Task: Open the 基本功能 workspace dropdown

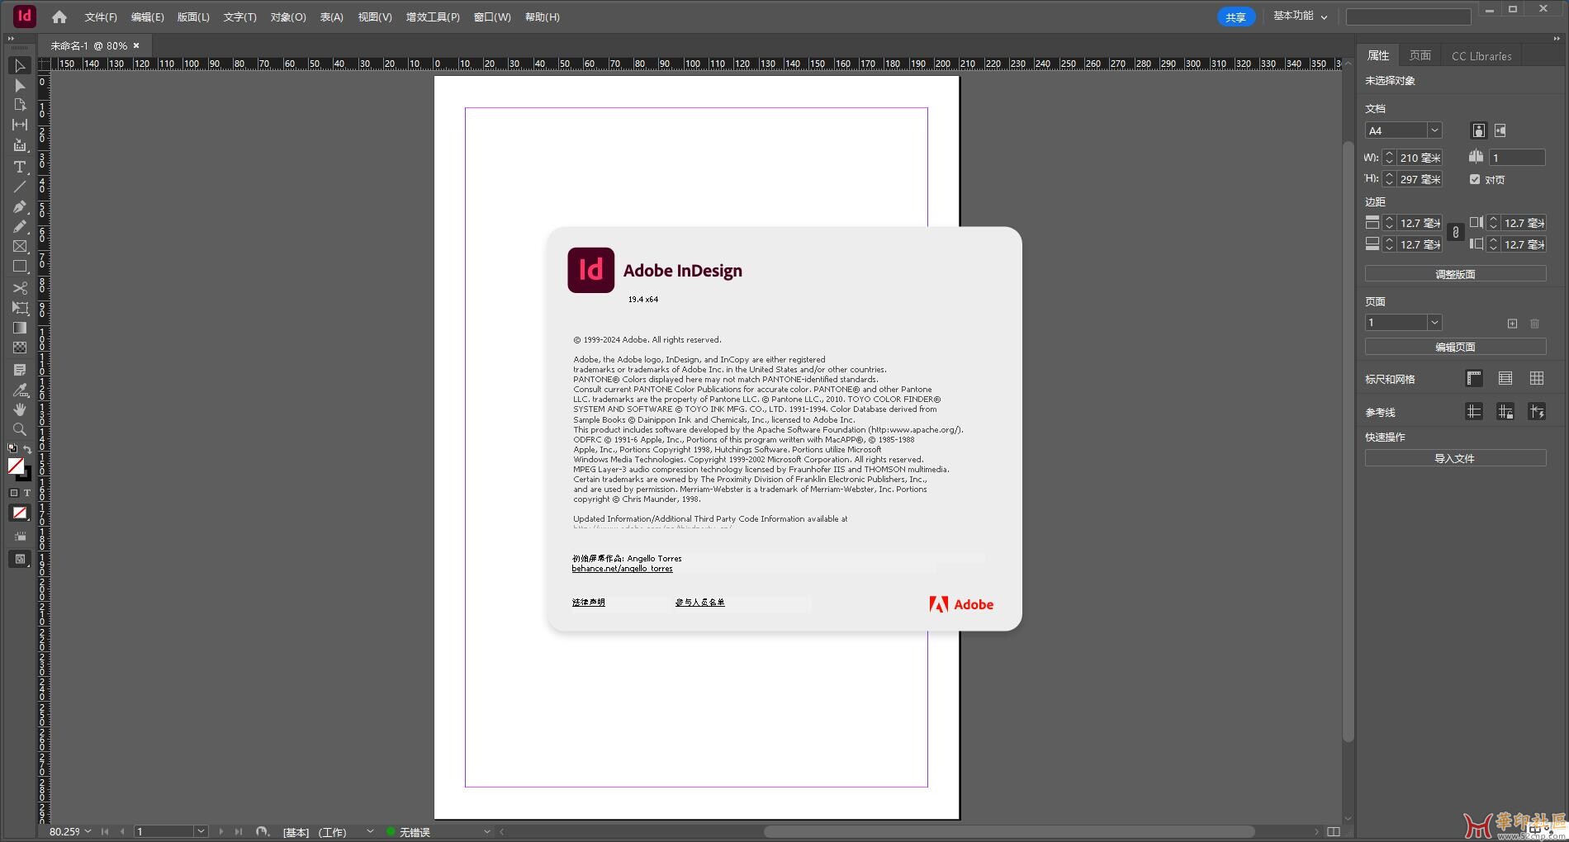Action: [x=1300, y=17]
